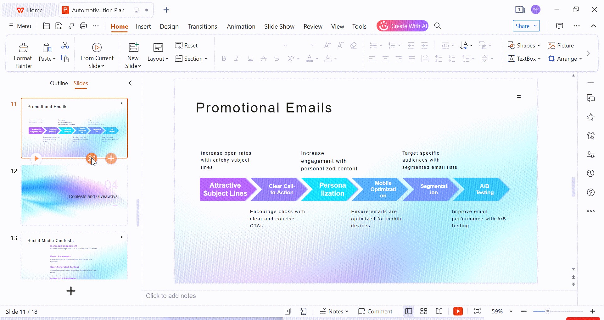Open the zoom percentage dropdown

click(511, 311)
